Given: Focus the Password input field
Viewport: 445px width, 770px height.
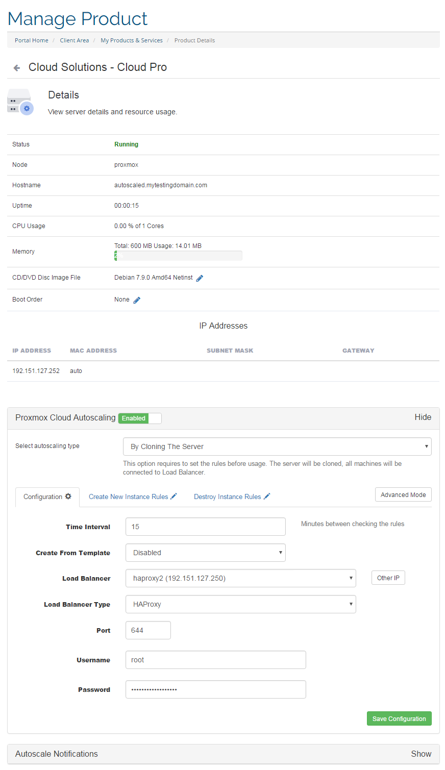Looking at the screenshot, I should [x=216, y=689].
